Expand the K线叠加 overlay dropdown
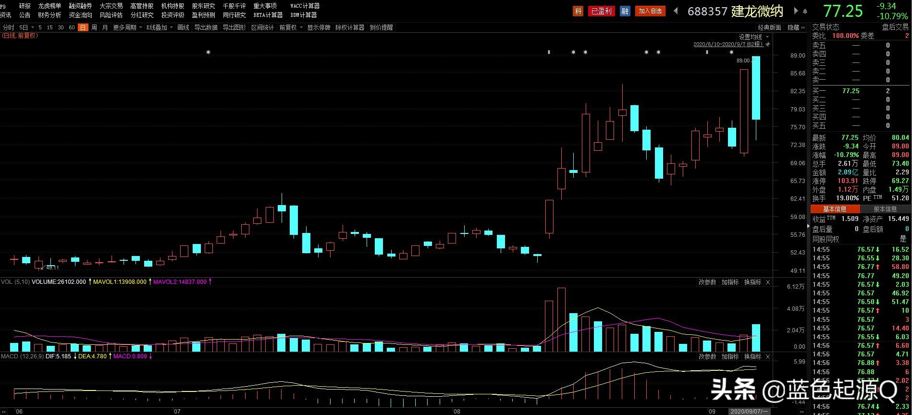The image size is (912, 415). tap(160, 28)
